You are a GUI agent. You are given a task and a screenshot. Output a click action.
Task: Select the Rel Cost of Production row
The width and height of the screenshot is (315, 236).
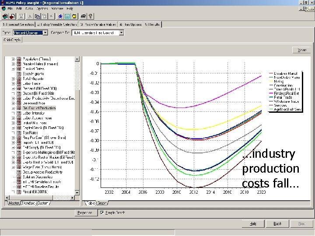point(39,108)
